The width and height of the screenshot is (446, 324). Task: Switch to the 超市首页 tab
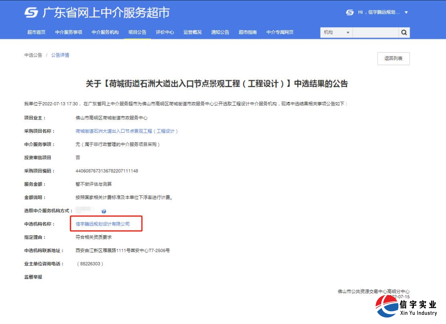click(x=36, y=32)
